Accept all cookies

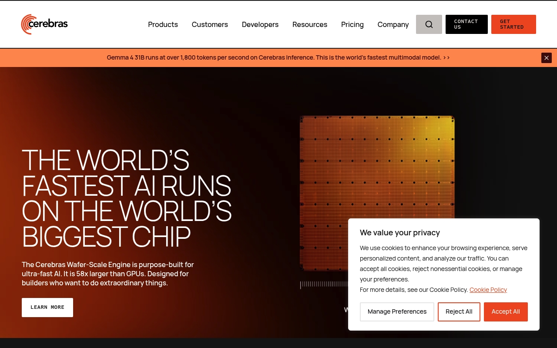(x=506, y=312)
